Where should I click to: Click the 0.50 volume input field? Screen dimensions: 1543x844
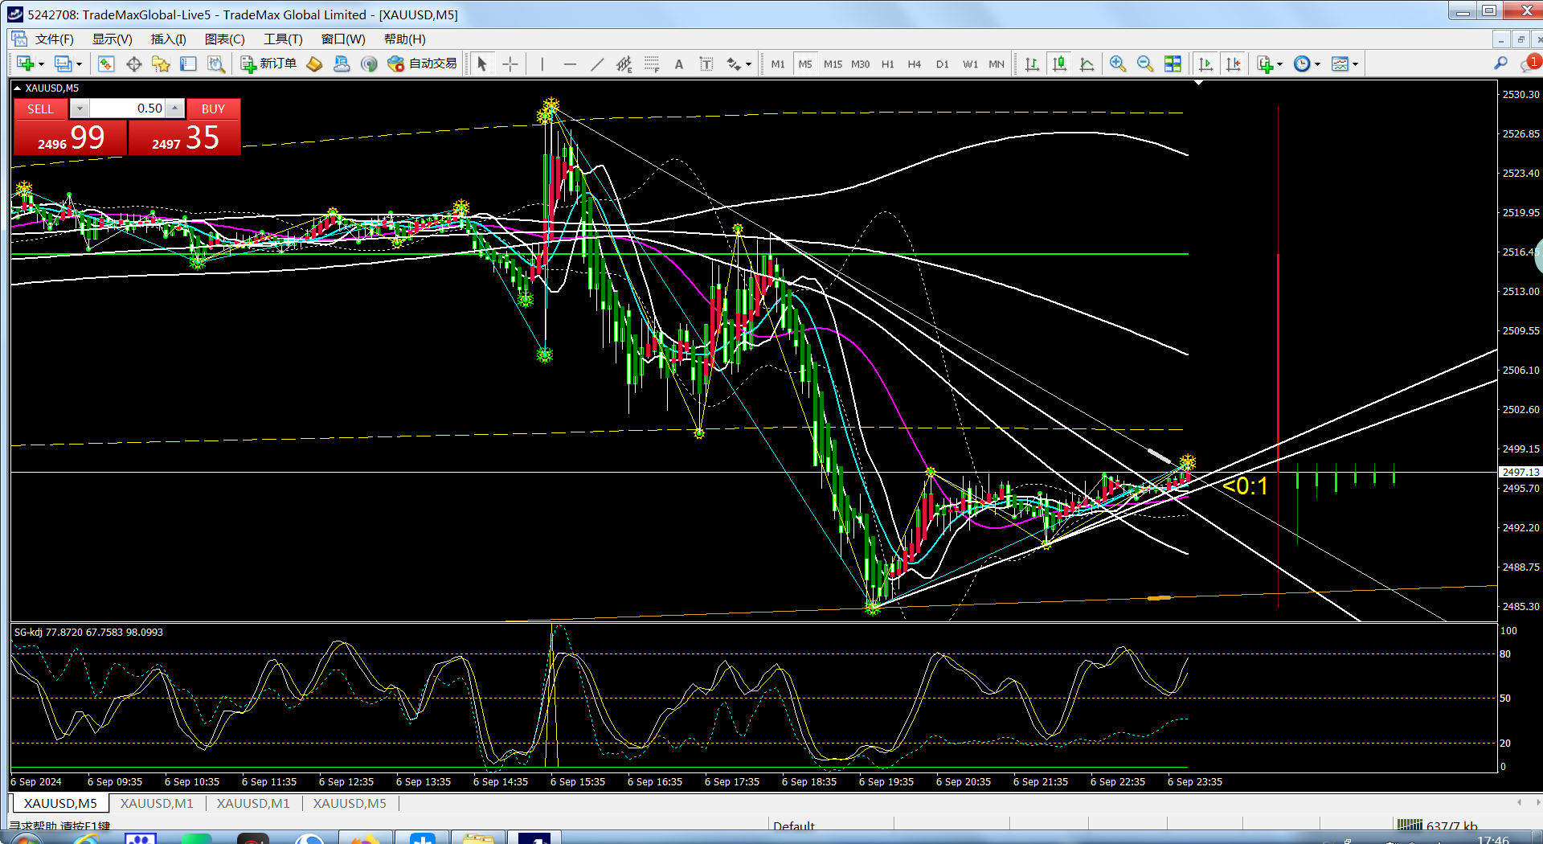coord(127,109)
